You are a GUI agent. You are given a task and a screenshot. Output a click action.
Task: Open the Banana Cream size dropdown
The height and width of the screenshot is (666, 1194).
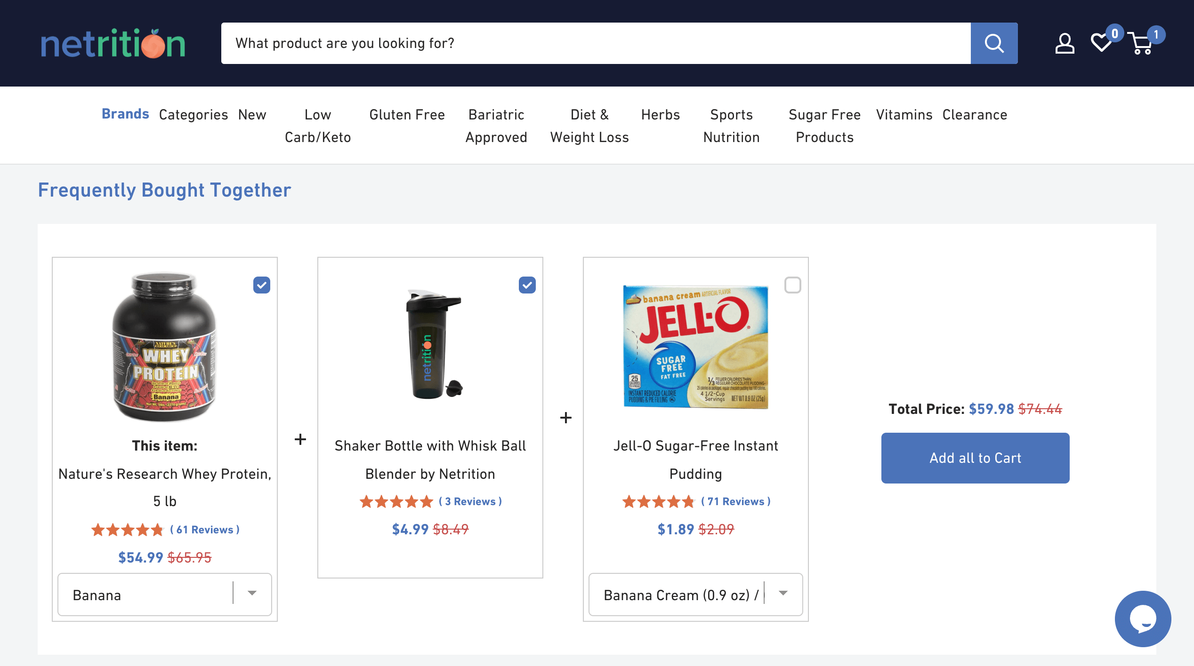click(696, 595)
